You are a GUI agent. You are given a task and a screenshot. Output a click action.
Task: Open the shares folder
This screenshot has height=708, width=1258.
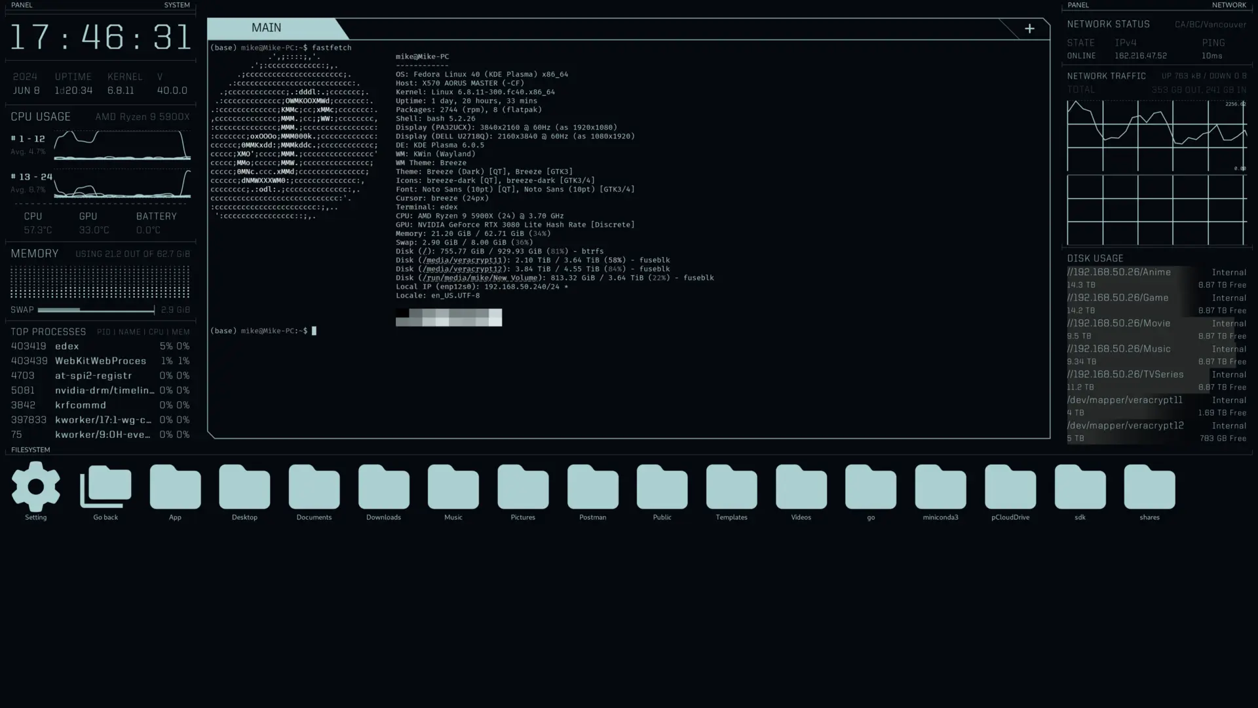point(1149,487)
